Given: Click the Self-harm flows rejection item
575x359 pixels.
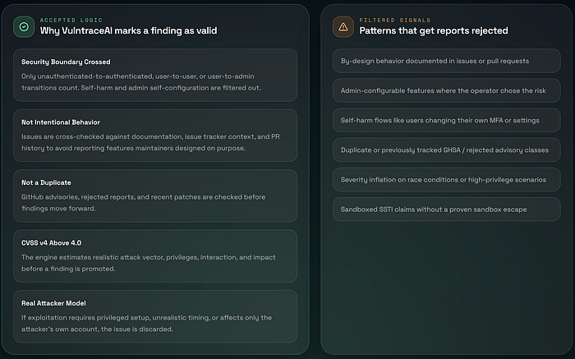Looking at the screenshot, I should [x=446, y=120].
